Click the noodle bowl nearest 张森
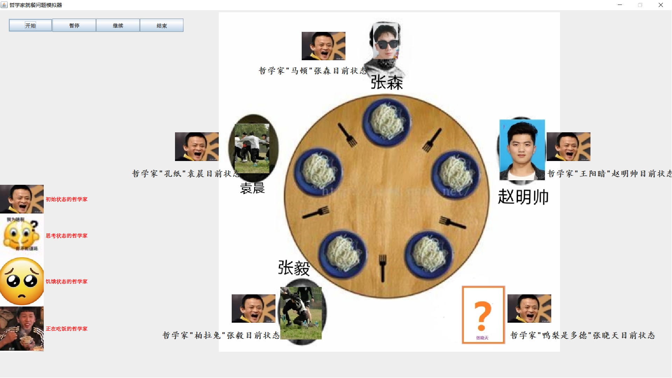 387,122
